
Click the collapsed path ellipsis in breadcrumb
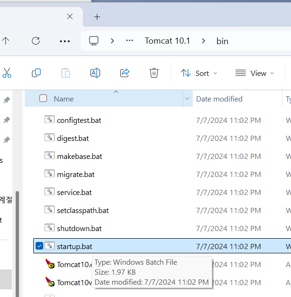click(x=130, y=40)
